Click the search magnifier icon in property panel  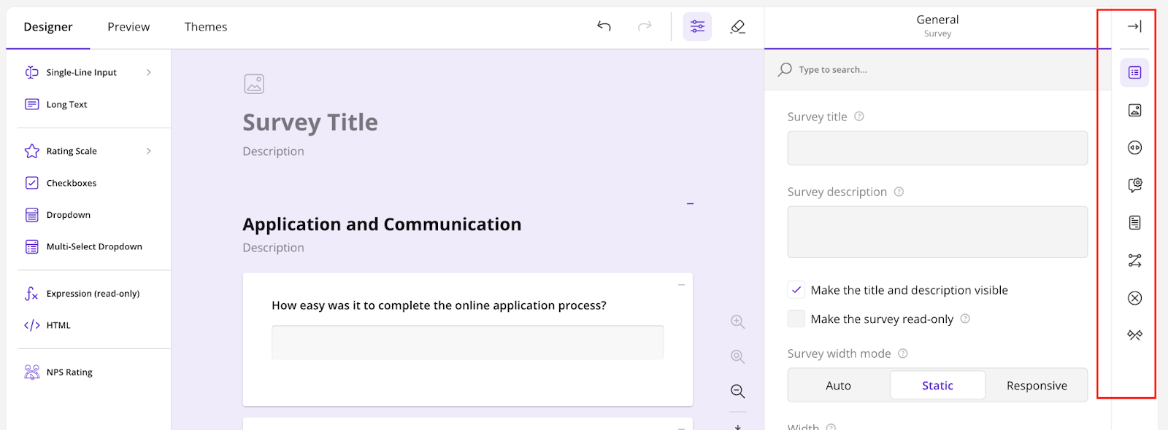[785, 69]
